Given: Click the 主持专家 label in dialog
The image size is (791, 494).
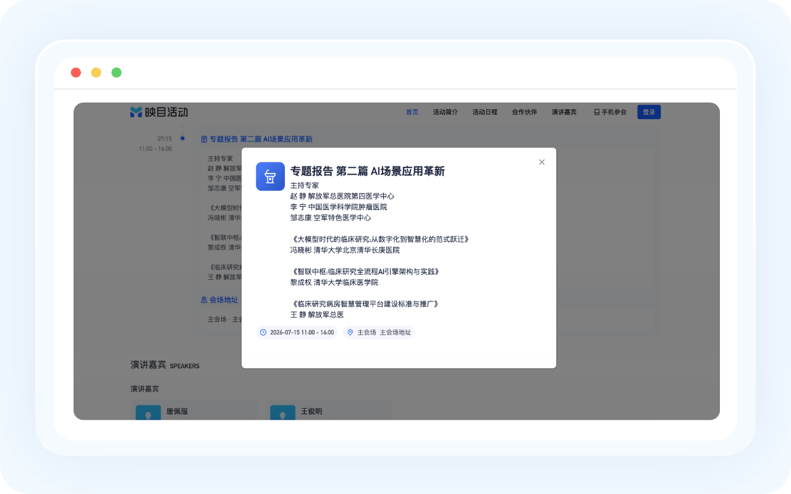Looking at the screenshot, I should click(x=305, y=185).
